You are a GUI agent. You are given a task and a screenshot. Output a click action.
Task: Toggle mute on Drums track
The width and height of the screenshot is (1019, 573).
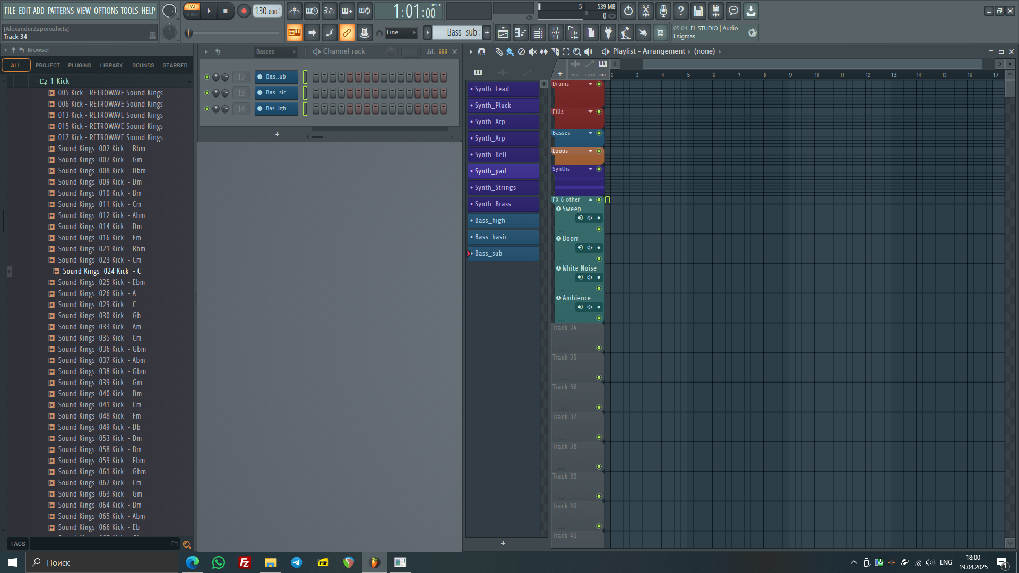(599, 84)
